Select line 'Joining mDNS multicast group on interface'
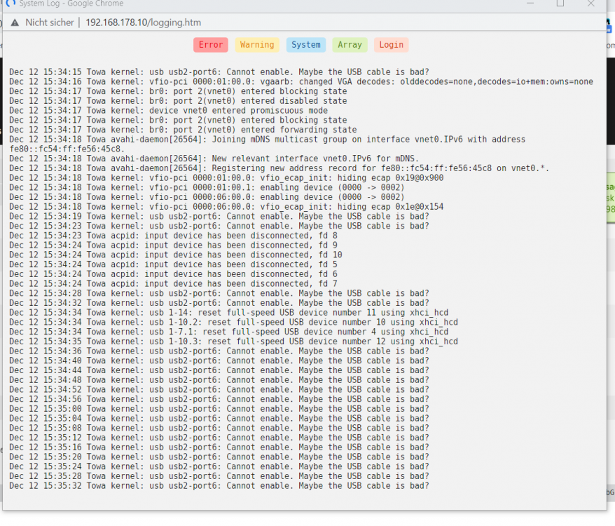This screenshot has width=615, height=526. (x=267, y=140)
